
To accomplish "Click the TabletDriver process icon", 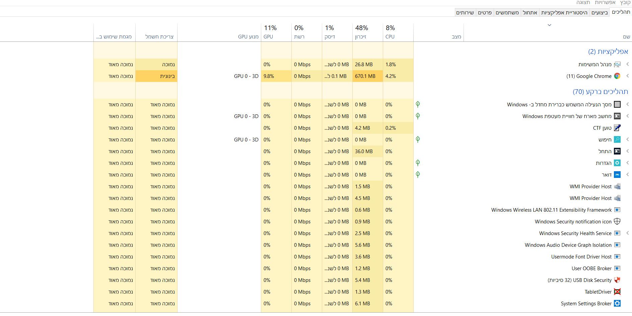I will pos(617,292).
